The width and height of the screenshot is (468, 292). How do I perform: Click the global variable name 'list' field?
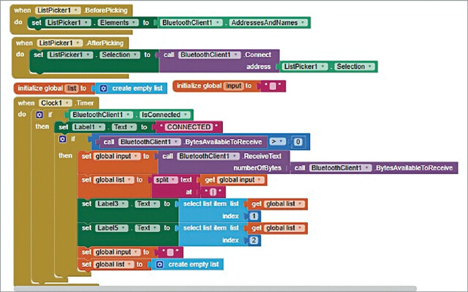72,89
